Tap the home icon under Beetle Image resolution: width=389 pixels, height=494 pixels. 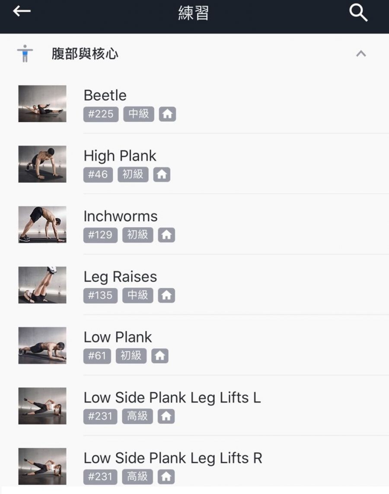(167, 114)
